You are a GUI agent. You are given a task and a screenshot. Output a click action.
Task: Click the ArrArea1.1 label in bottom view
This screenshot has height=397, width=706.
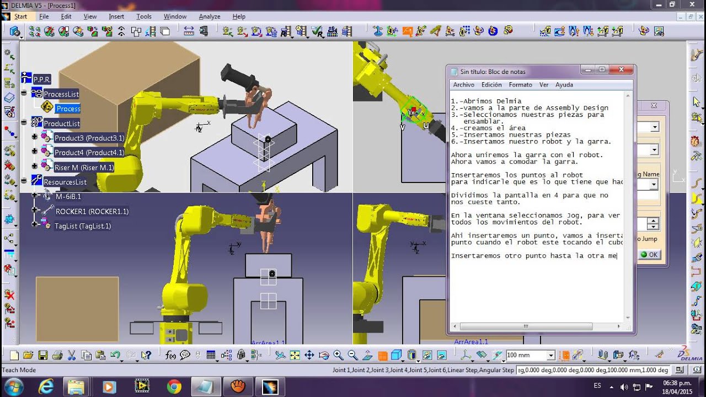click(268, 342)
